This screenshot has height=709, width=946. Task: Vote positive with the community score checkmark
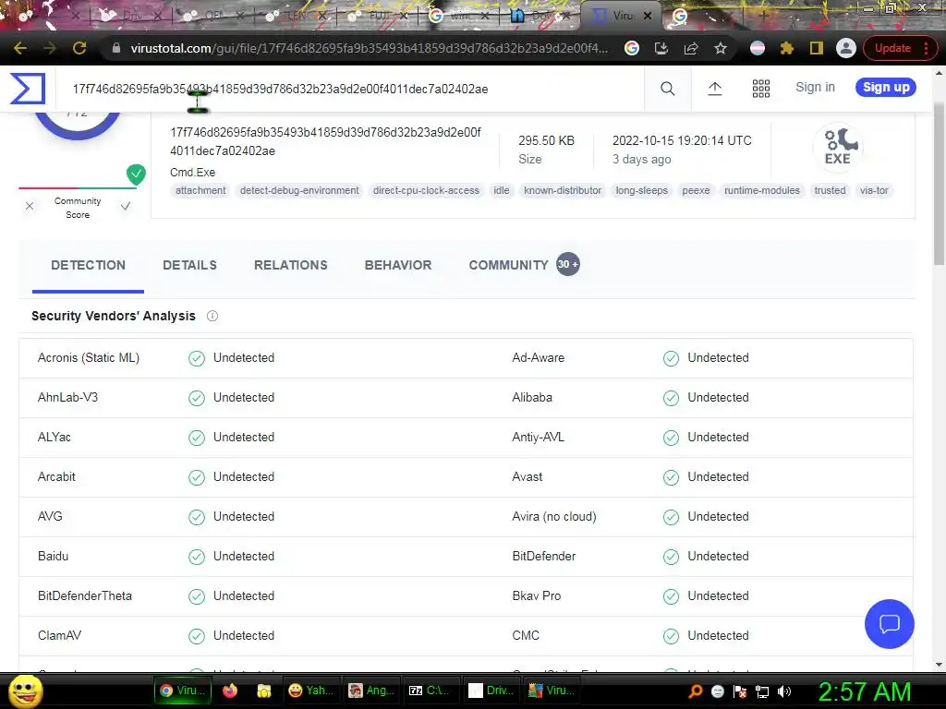click(x=126, y=206)
